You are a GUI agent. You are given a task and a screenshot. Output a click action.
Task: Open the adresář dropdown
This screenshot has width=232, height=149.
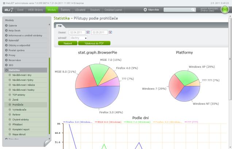point(78,38)
